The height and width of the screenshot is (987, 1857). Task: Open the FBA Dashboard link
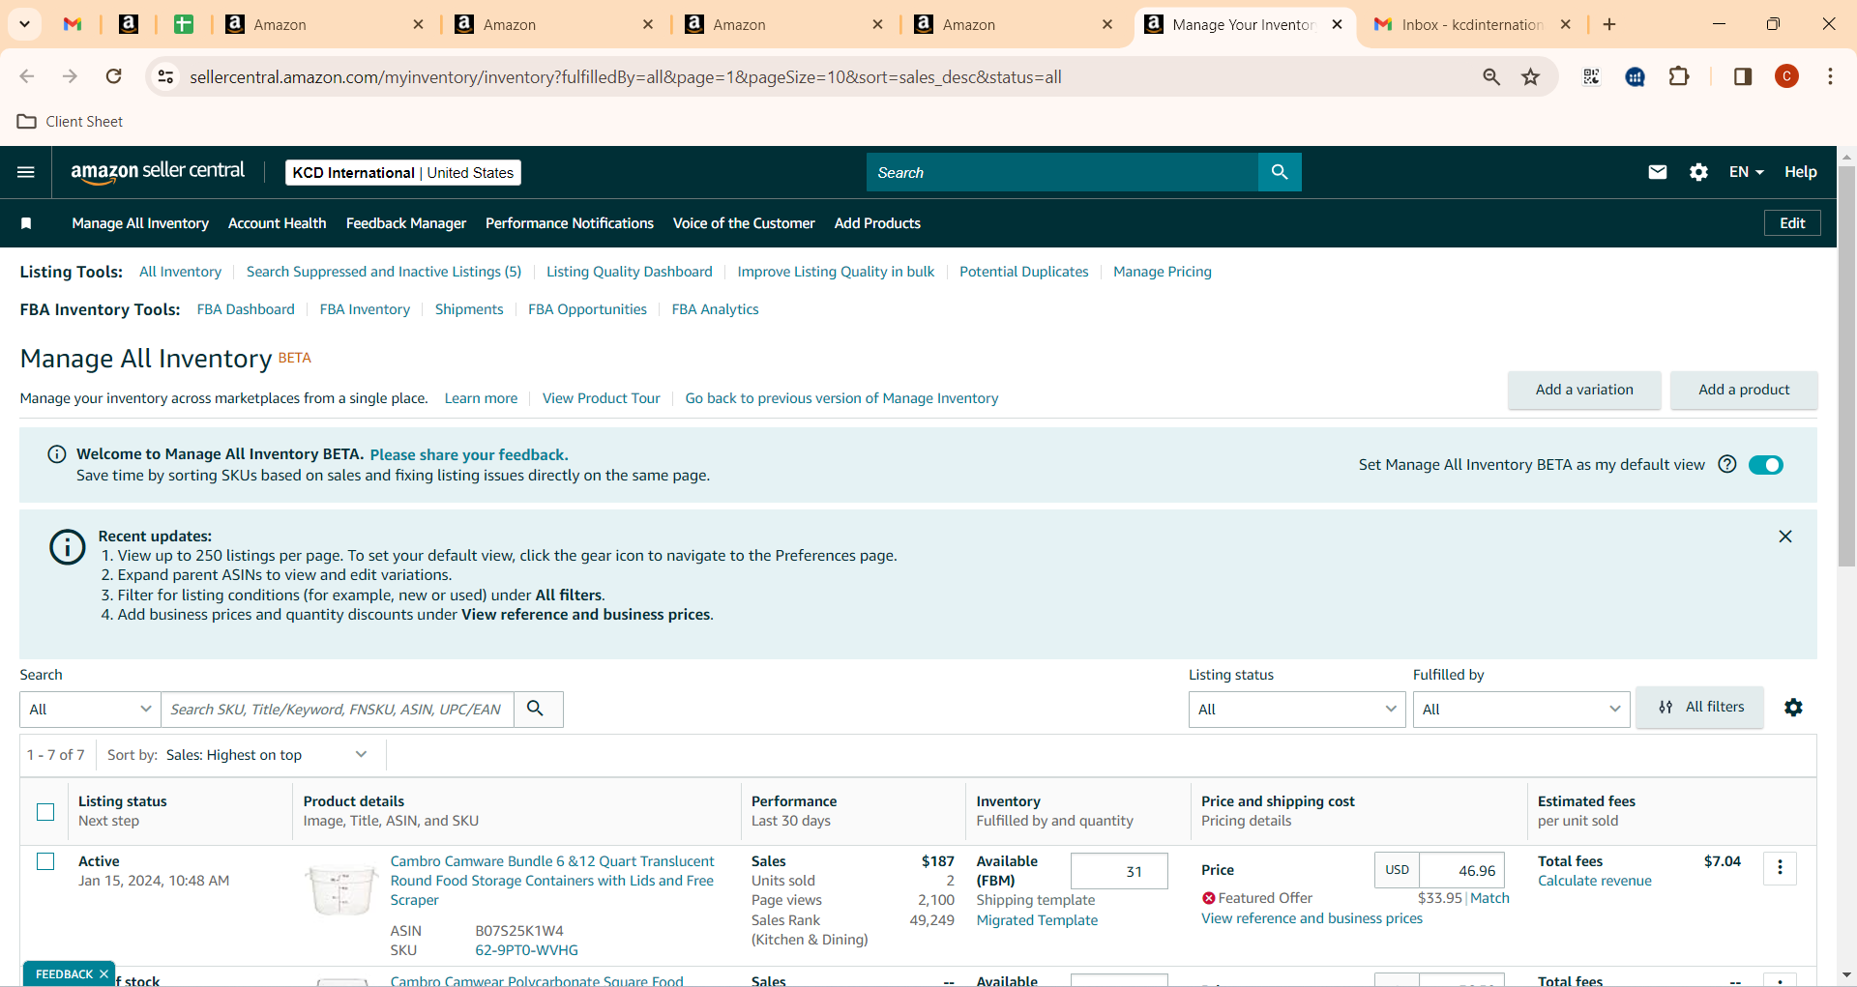tap(246, 309)
